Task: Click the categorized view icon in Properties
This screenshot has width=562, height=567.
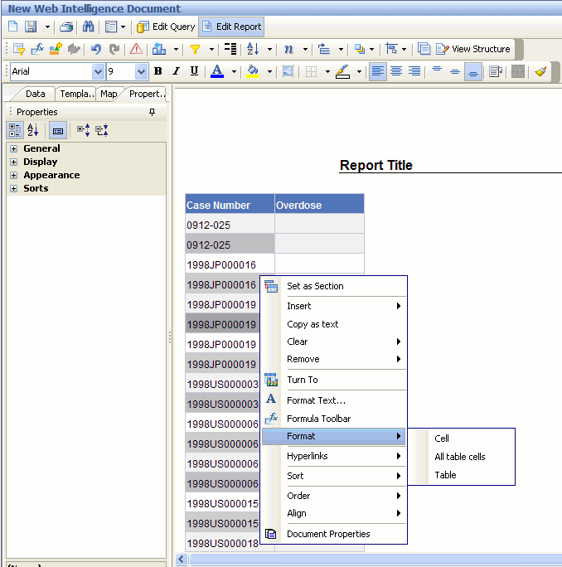Action: coord(15,130)
